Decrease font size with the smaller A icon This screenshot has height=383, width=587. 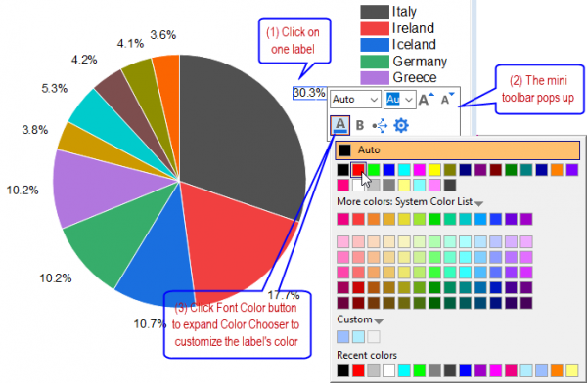pyautogui.click(x=447, y=99)
